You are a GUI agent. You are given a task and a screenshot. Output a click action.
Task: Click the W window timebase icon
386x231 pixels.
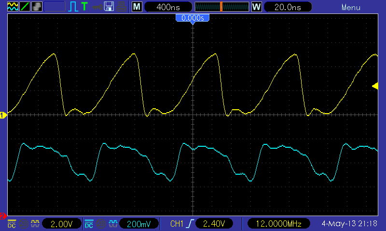pyautogui.click(x=257, y=7)
